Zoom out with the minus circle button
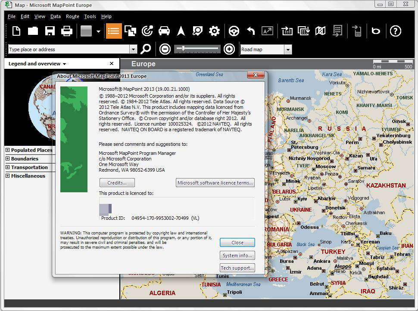418x311 pixels. point(165,49)
